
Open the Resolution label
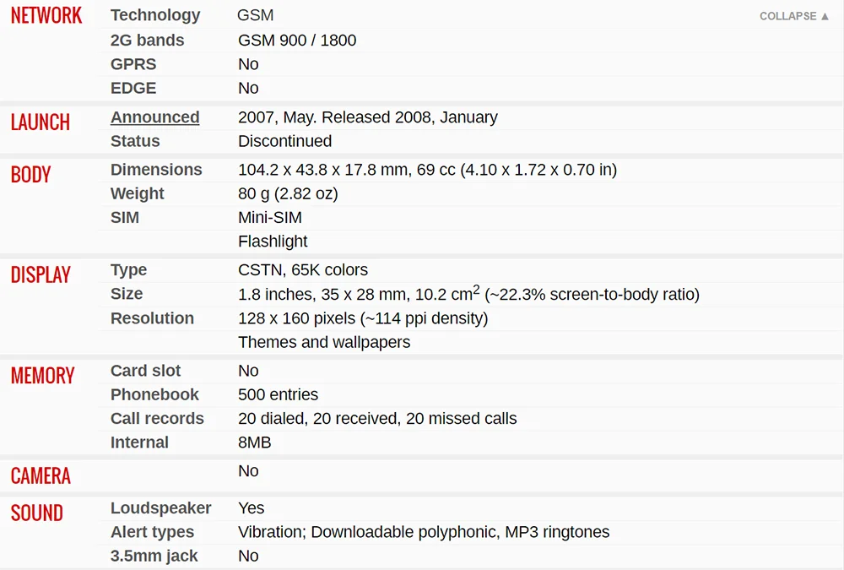pyautogui.click(x=152, y=318)
